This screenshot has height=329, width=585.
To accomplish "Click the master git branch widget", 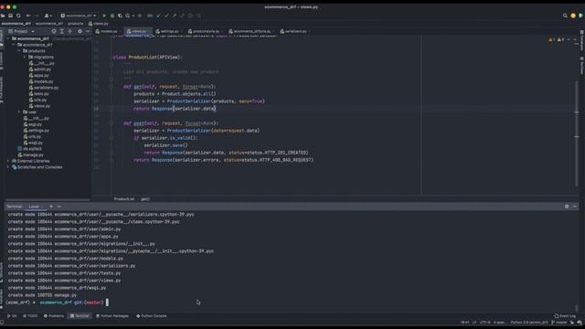I will [x=559, y=323].
